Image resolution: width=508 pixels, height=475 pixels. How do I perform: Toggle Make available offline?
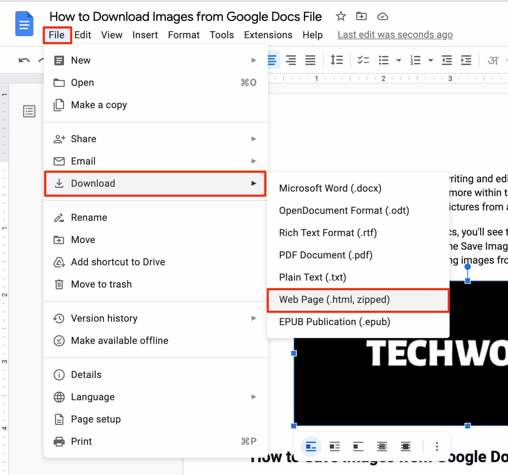(x=156, y=340)
